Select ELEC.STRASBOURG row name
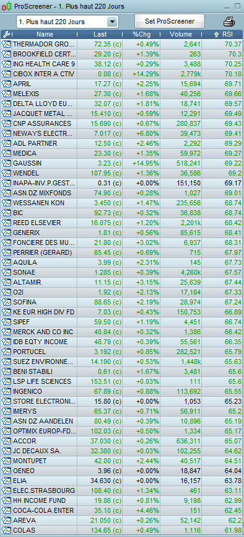Screen dimensions: 244x537 (43, 490)
